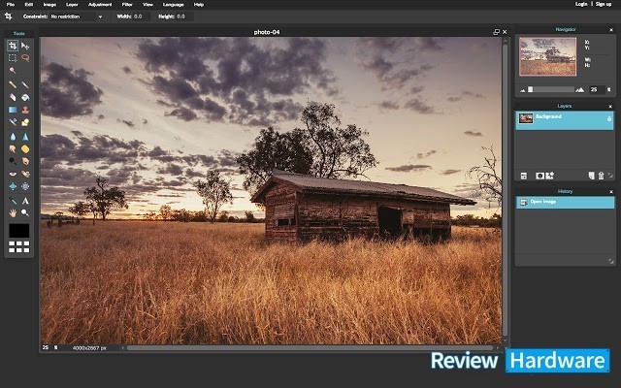Select the Crop tool

13,46
